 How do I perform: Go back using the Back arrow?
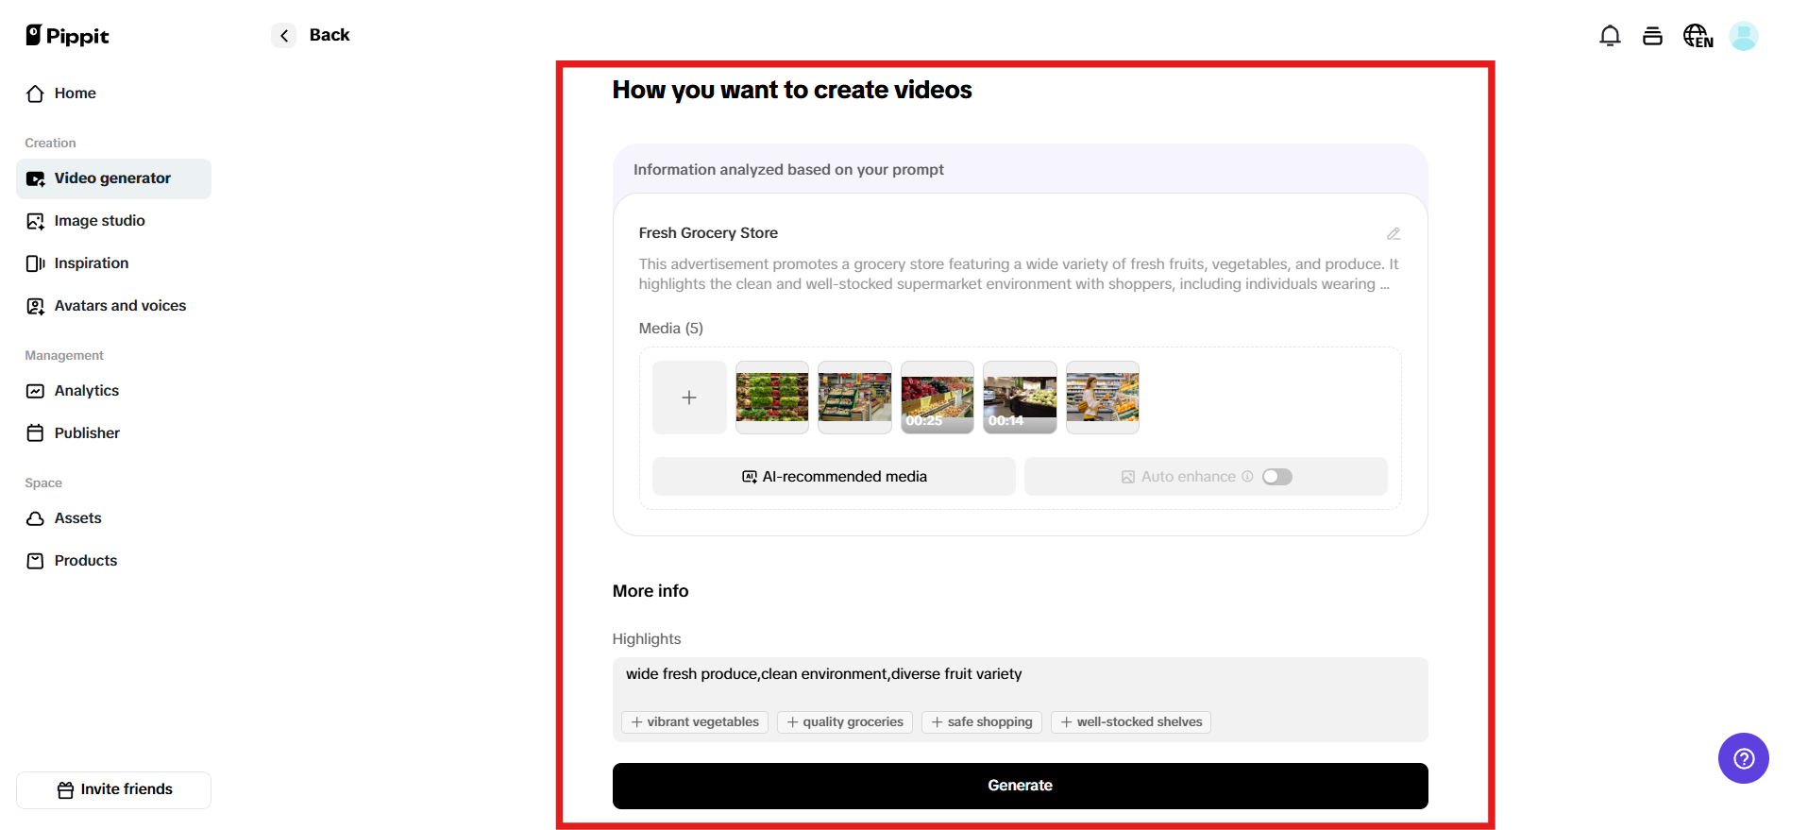tap(283, 36)
